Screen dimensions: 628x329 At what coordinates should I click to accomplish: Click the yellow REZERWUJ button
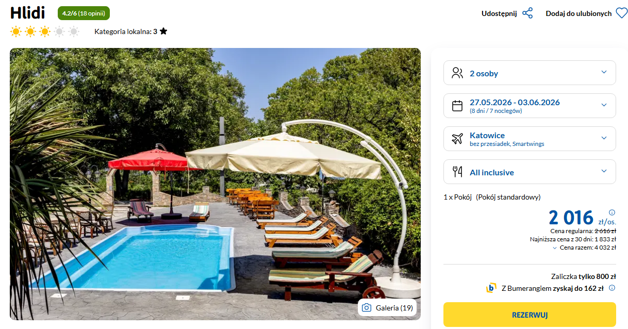530,315
